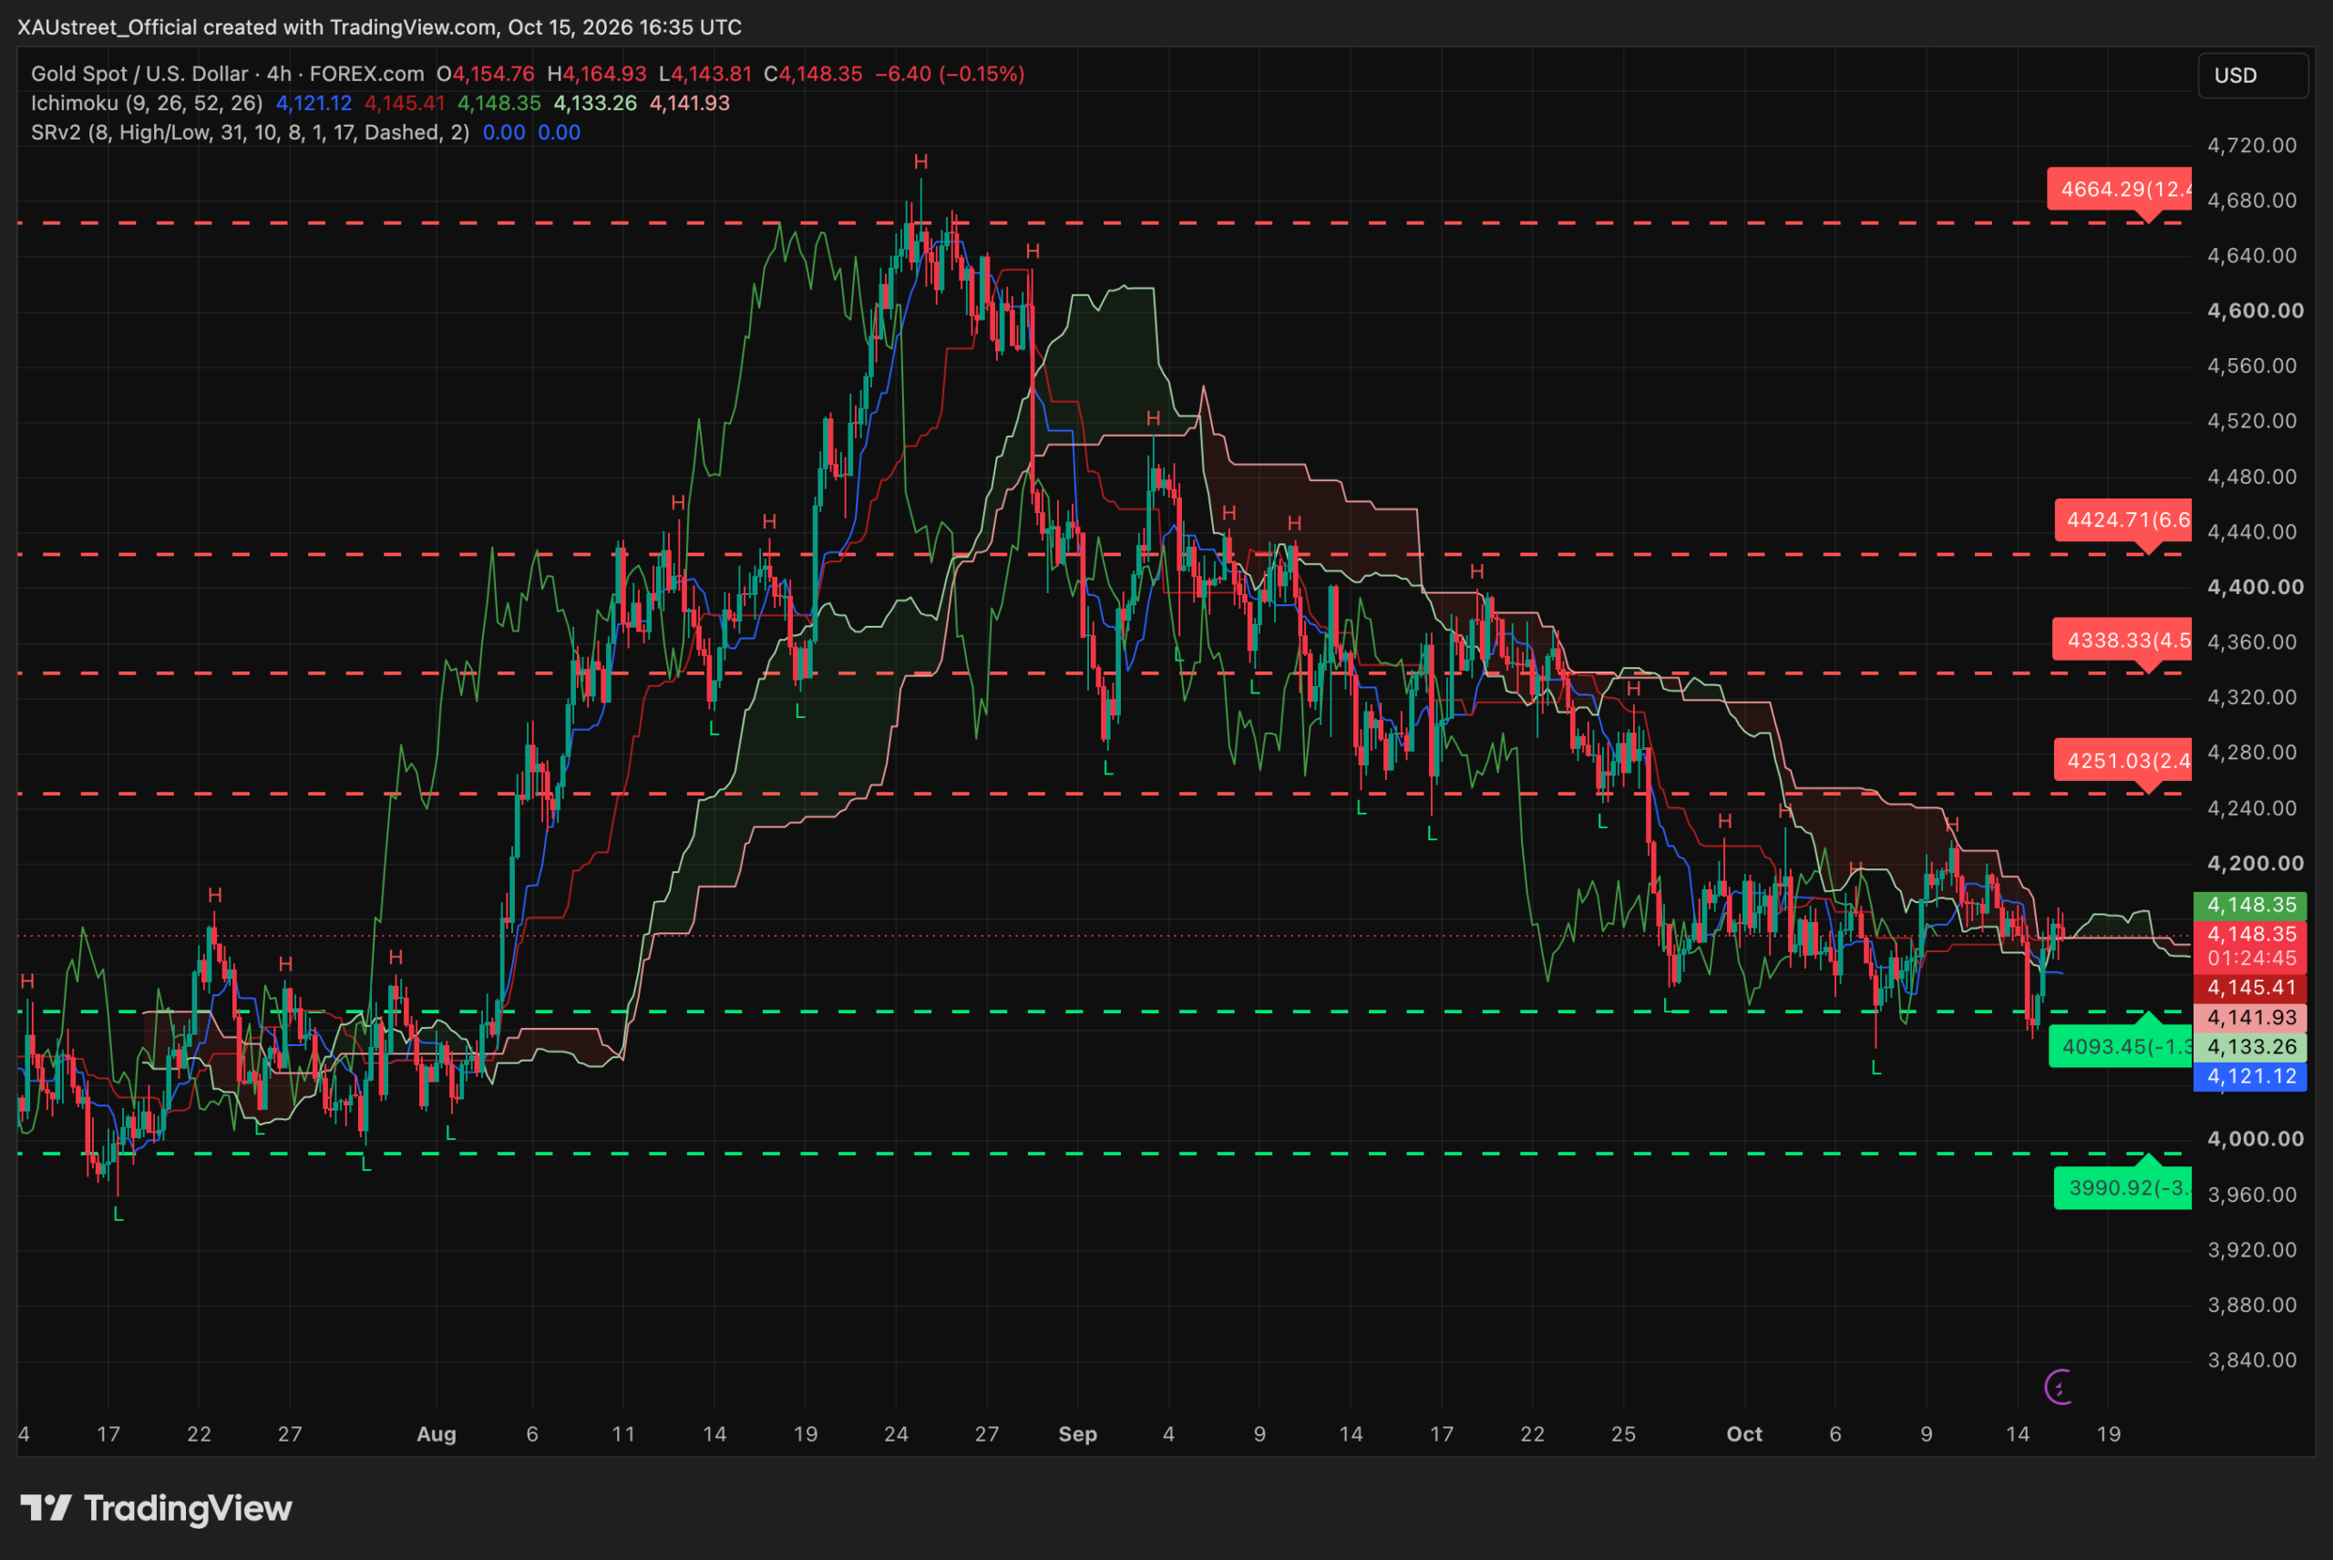Click the light green 4,133.26 price axis tag
This screenshot has height=1560, width=2333.
(2250, 1047)
